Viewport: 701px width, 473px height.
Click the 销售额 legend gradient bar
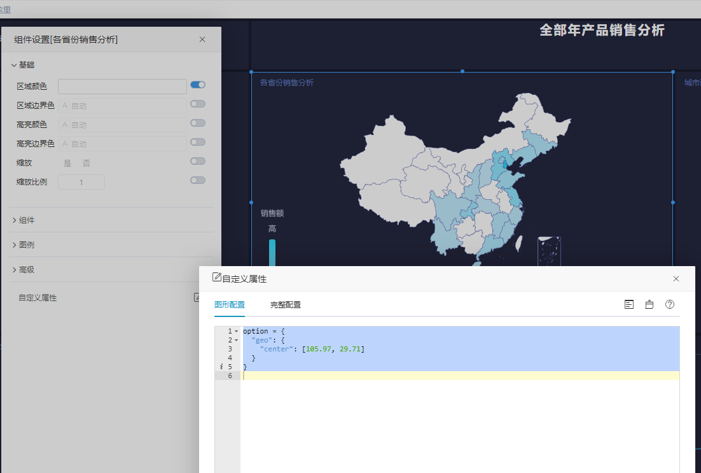click(272, 252)
